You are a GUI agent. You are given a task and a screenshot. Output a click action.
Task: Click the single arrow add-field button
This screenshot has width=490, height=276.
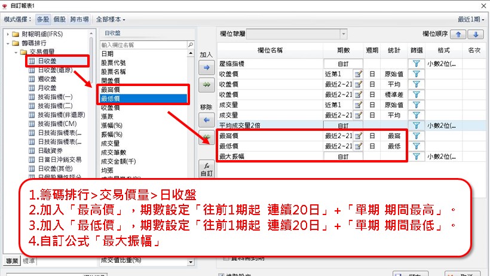pyautogui.click(x=207, y=67)
